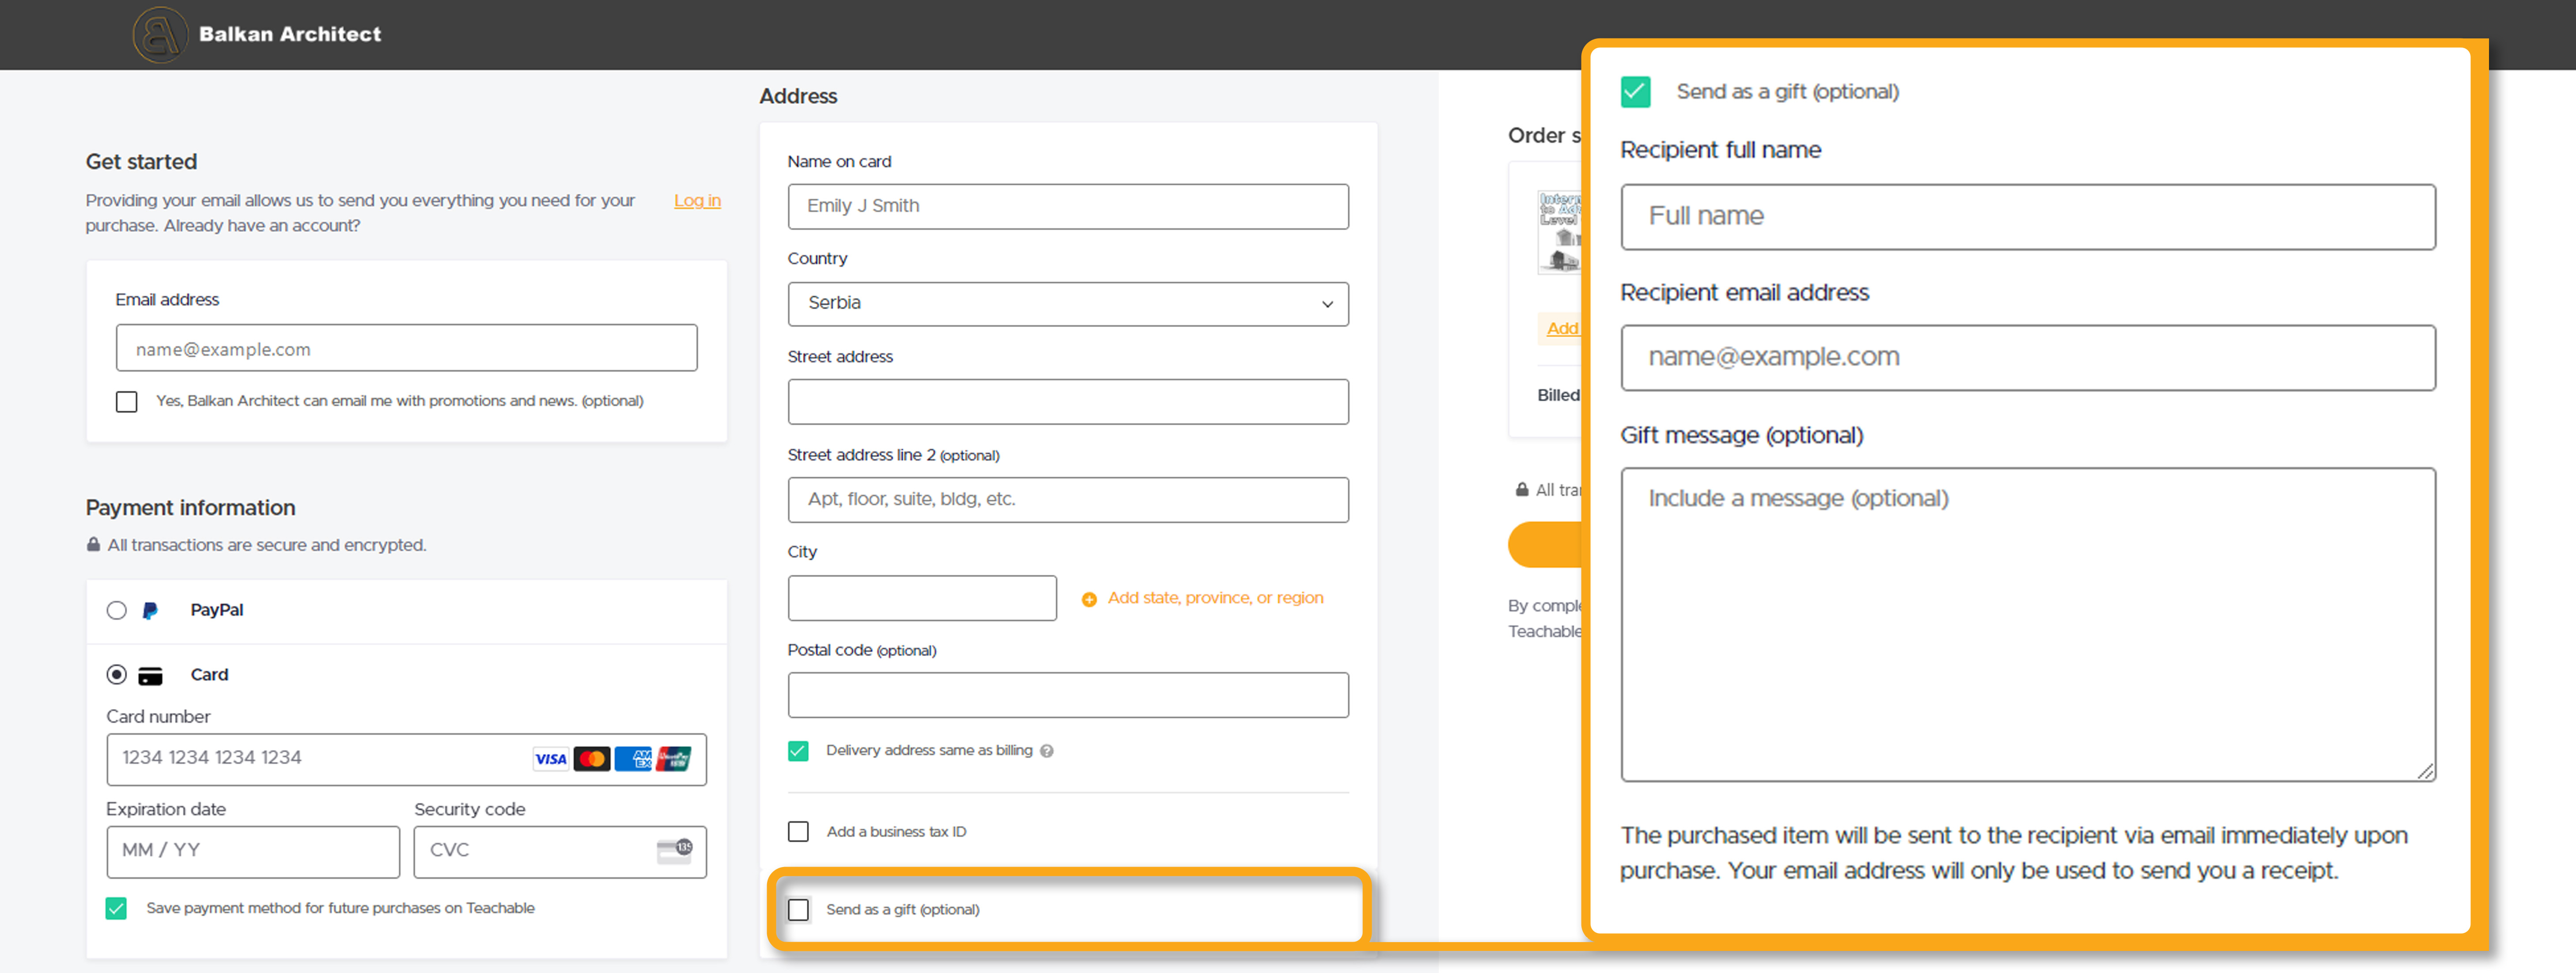Focus the Security code CVC field
The height and width of the screenshot is (973, 2576).
point(560,852)
